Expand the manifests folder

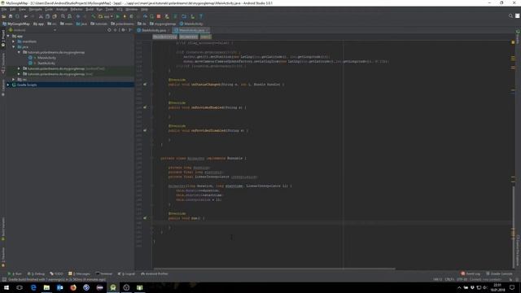14,42
